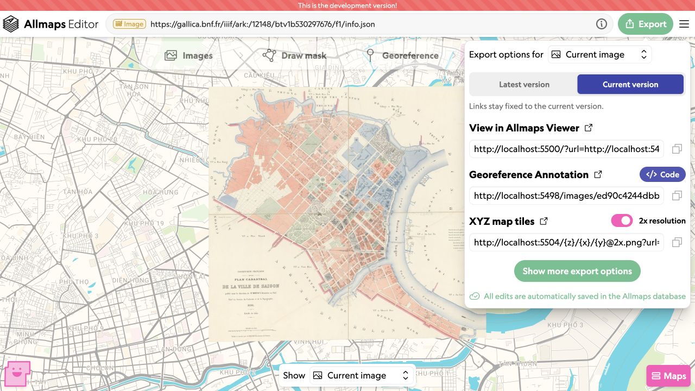Click the Allmaps Editor title text
Screen dimensions: 695x391
click(61, 24)
